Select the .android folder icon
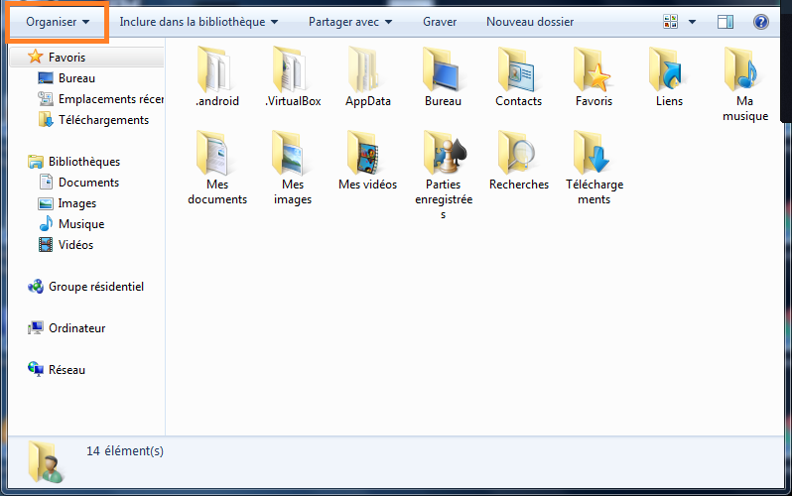The height and width of the screenshot is (496, 792). point(216,69)
